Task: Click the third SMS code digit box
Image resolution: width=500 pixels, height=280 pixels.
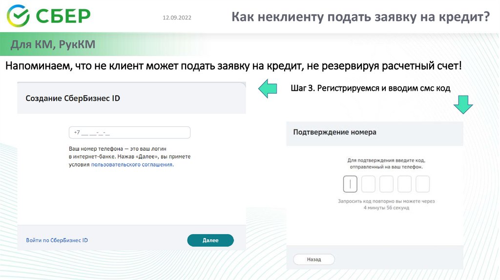Action: coord(387,184)
